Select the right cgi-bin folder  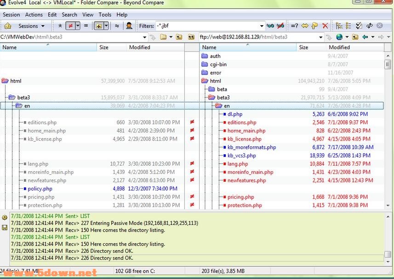pyautogui.click(x=218, y=64)
